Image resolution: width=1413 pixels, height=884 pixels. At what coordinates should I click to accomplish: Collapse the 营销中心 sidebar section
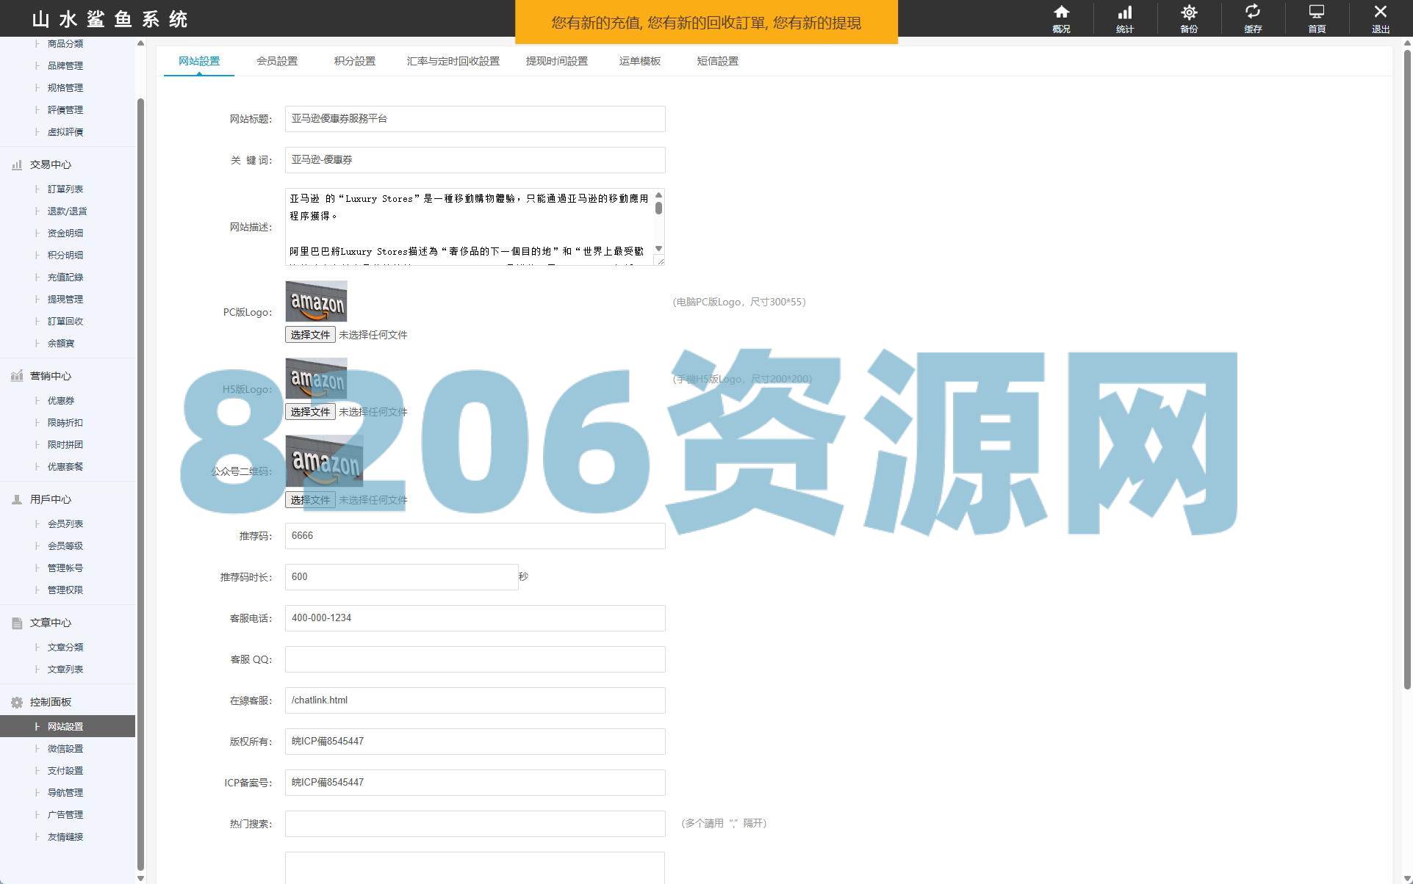[x=50, y=376]
